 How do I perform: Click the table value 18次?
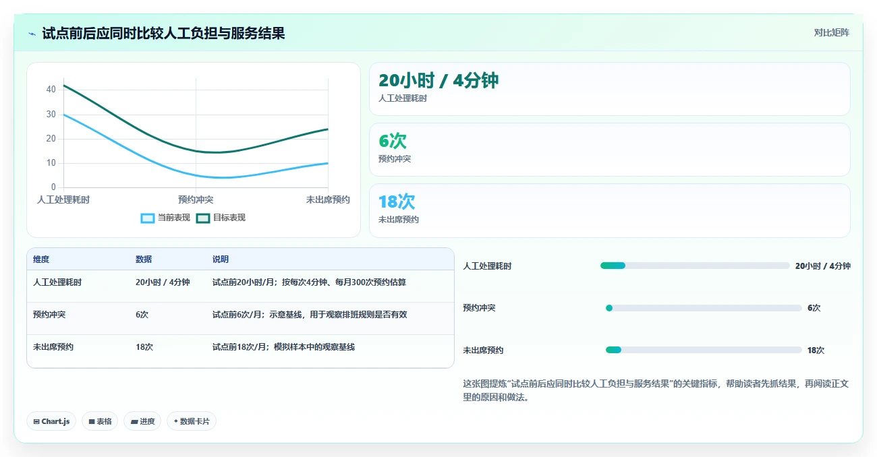pos(144,347)
